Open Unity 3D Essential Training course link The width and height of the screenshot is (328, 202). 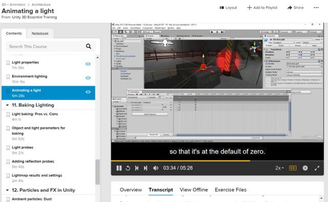click(34, 17)
